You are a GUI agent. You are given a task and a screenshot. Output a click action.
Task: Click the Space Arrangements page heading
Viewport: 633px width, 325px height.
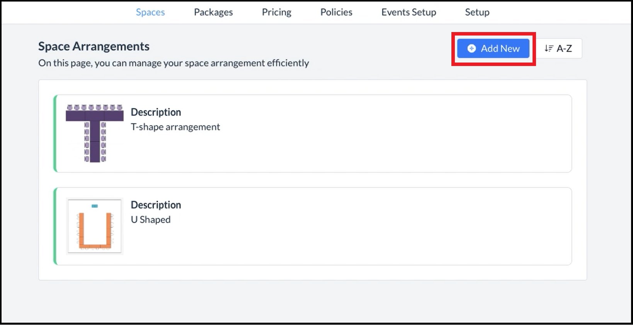point(94,46)
